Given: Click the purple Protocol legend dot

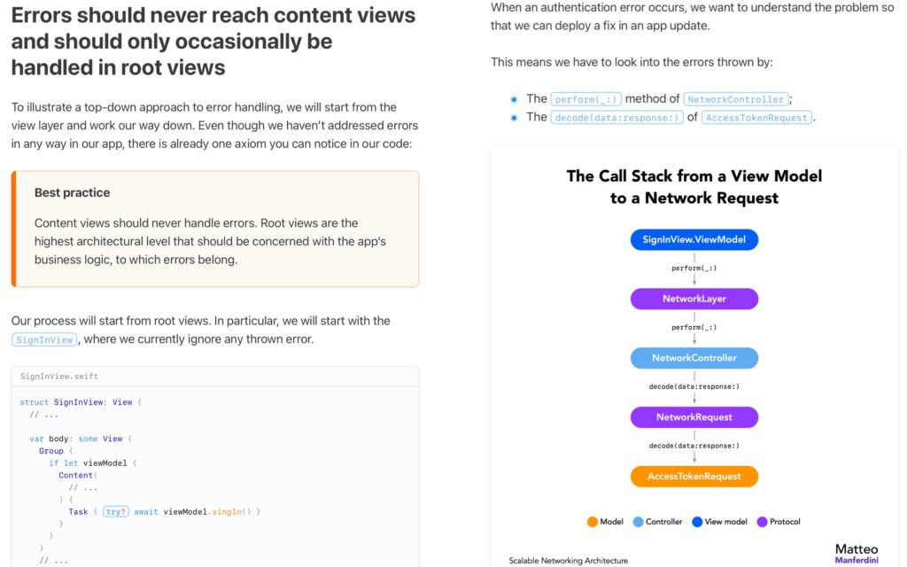Looking at the screenshot, I should pyautogui.click(x=762, y=522).
